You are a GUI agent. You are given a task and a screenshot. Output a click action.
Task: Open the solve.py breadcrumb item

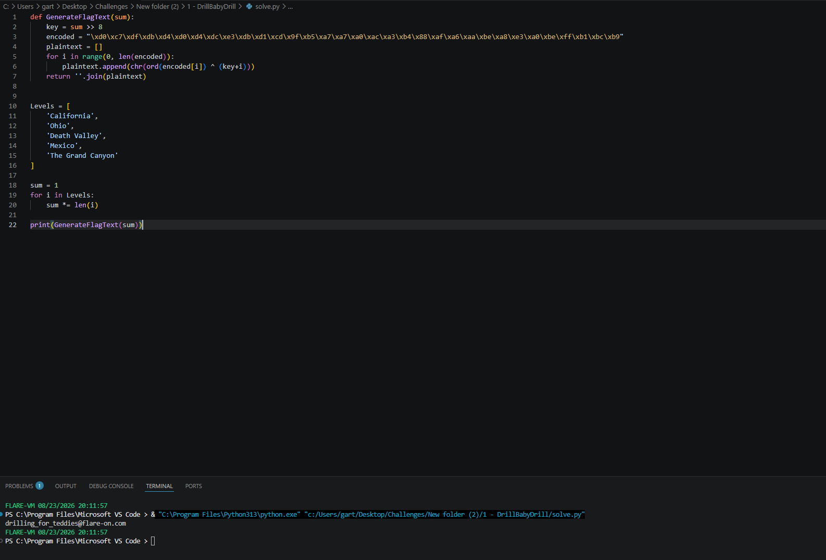267,7
